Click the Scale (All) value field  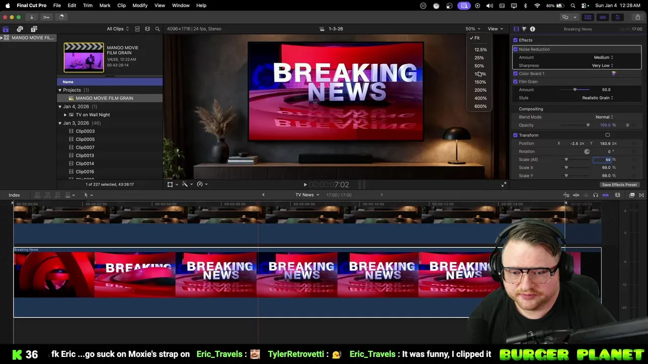click(x=603, y=159)
